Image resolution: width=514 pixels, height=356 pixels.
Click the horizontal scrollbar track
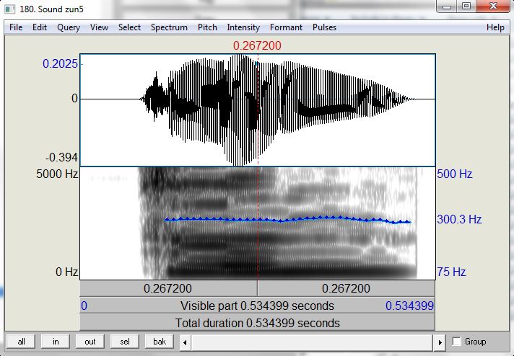pos(313,342)
